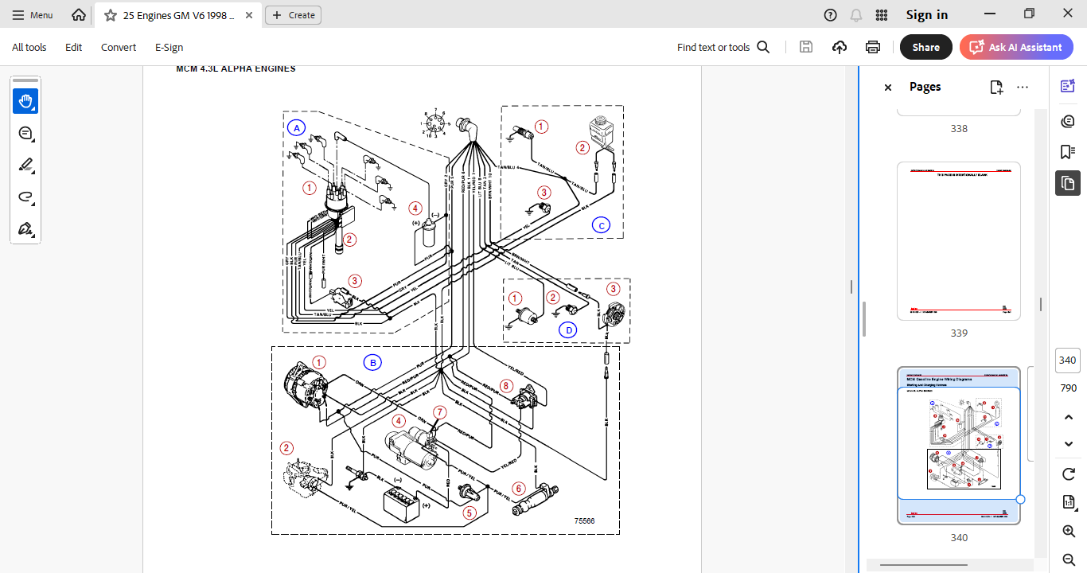Click the Zoom out magnifier icon
The width and height of the screenshot is (1087, 573).
pos(1069,559)
